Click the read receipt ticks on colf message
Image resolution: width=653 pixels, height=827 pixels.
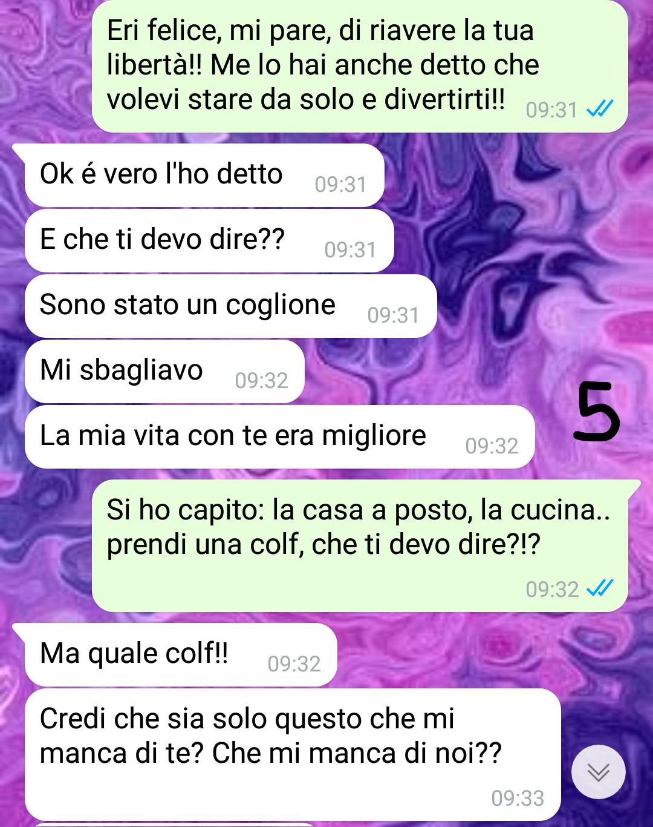(600, 588)
